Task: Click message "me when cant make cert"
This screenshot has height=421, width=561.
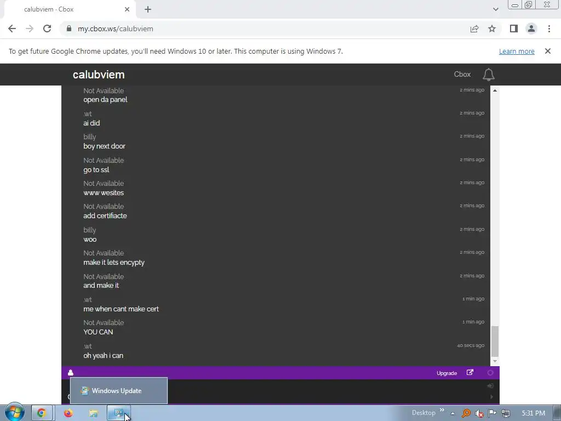Action: pos(121,309)
